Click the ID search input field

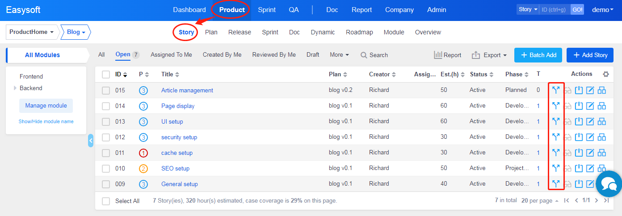pos(555,9)
